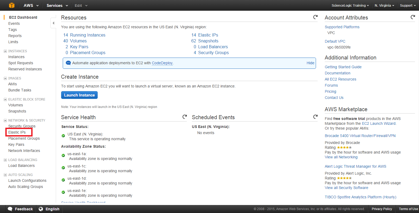Refresh the Service Health section
This screenshot has height=213, width=419.
[185, 117]
